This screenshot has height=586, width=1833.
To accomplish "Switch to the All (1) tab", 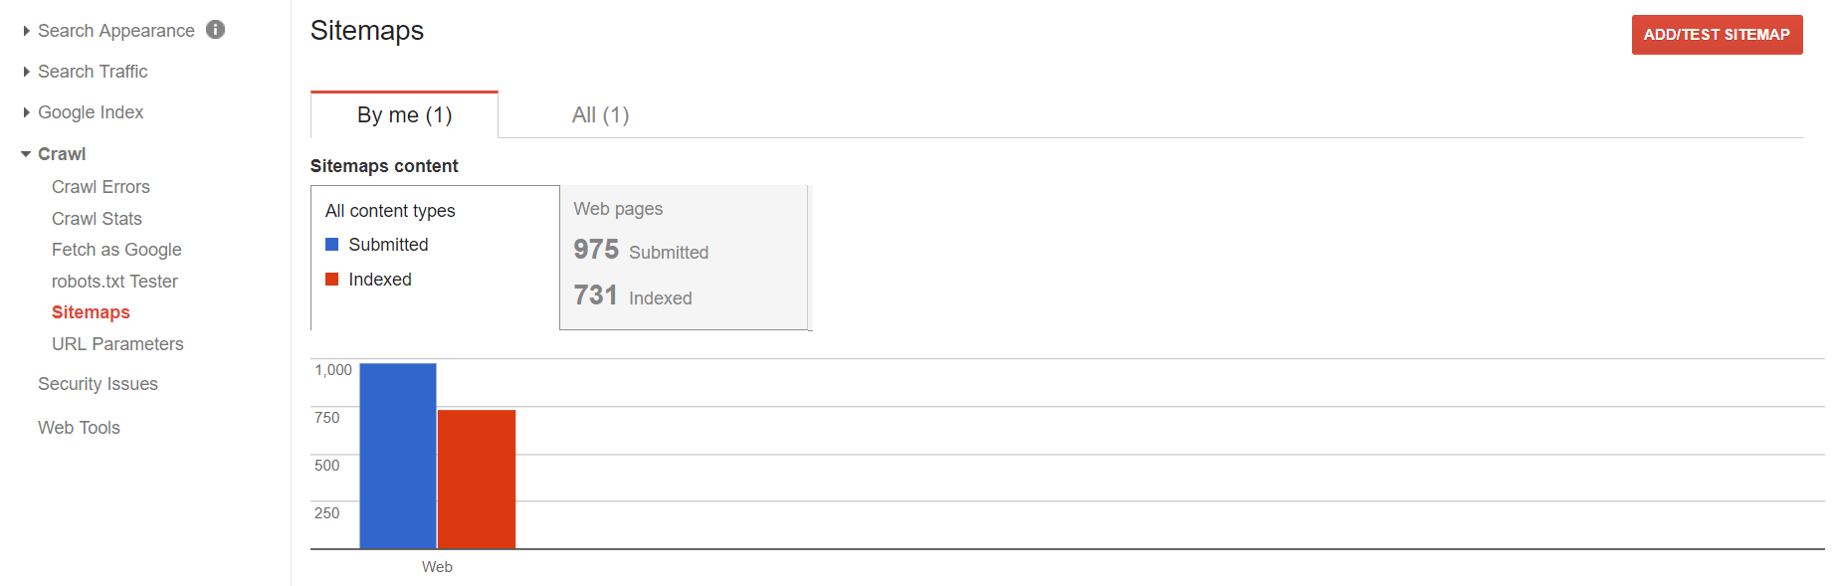I will (600, 114).
